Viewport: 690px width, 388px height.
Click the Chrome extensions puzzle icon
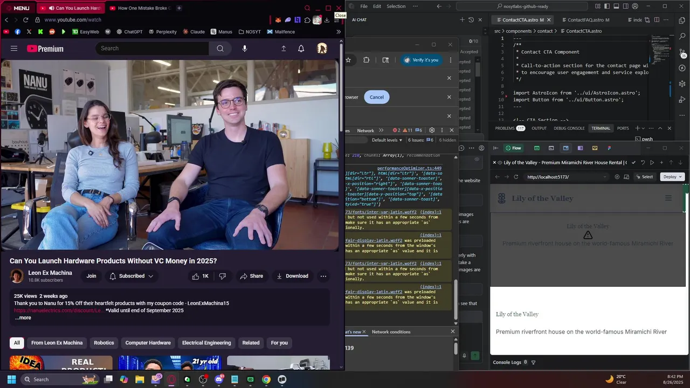pos(367,60)
